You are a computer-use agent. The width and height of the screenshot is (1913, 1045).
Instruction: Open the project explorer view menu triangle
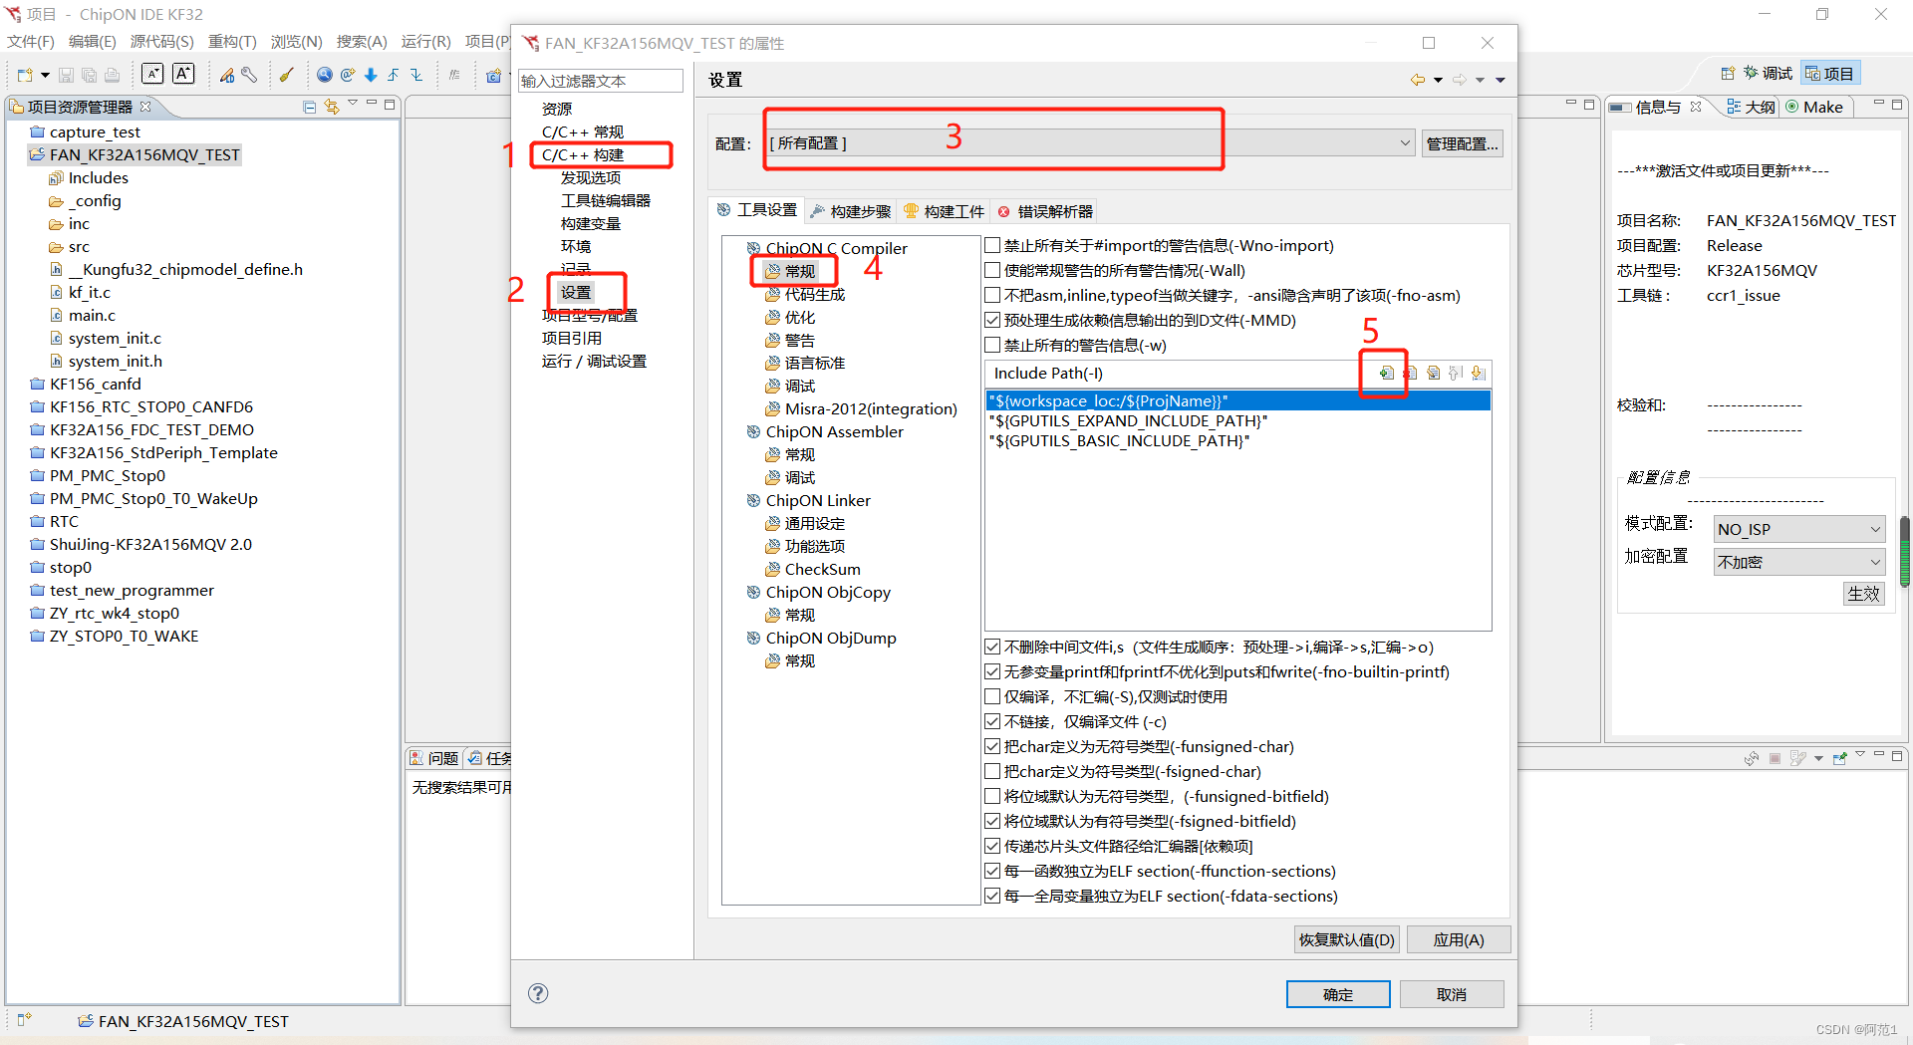(352, 104)
